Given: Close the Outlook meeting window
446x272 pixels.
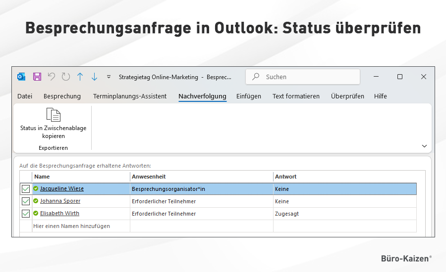Looking at the screenshot, I should click(x=424, y=77).
